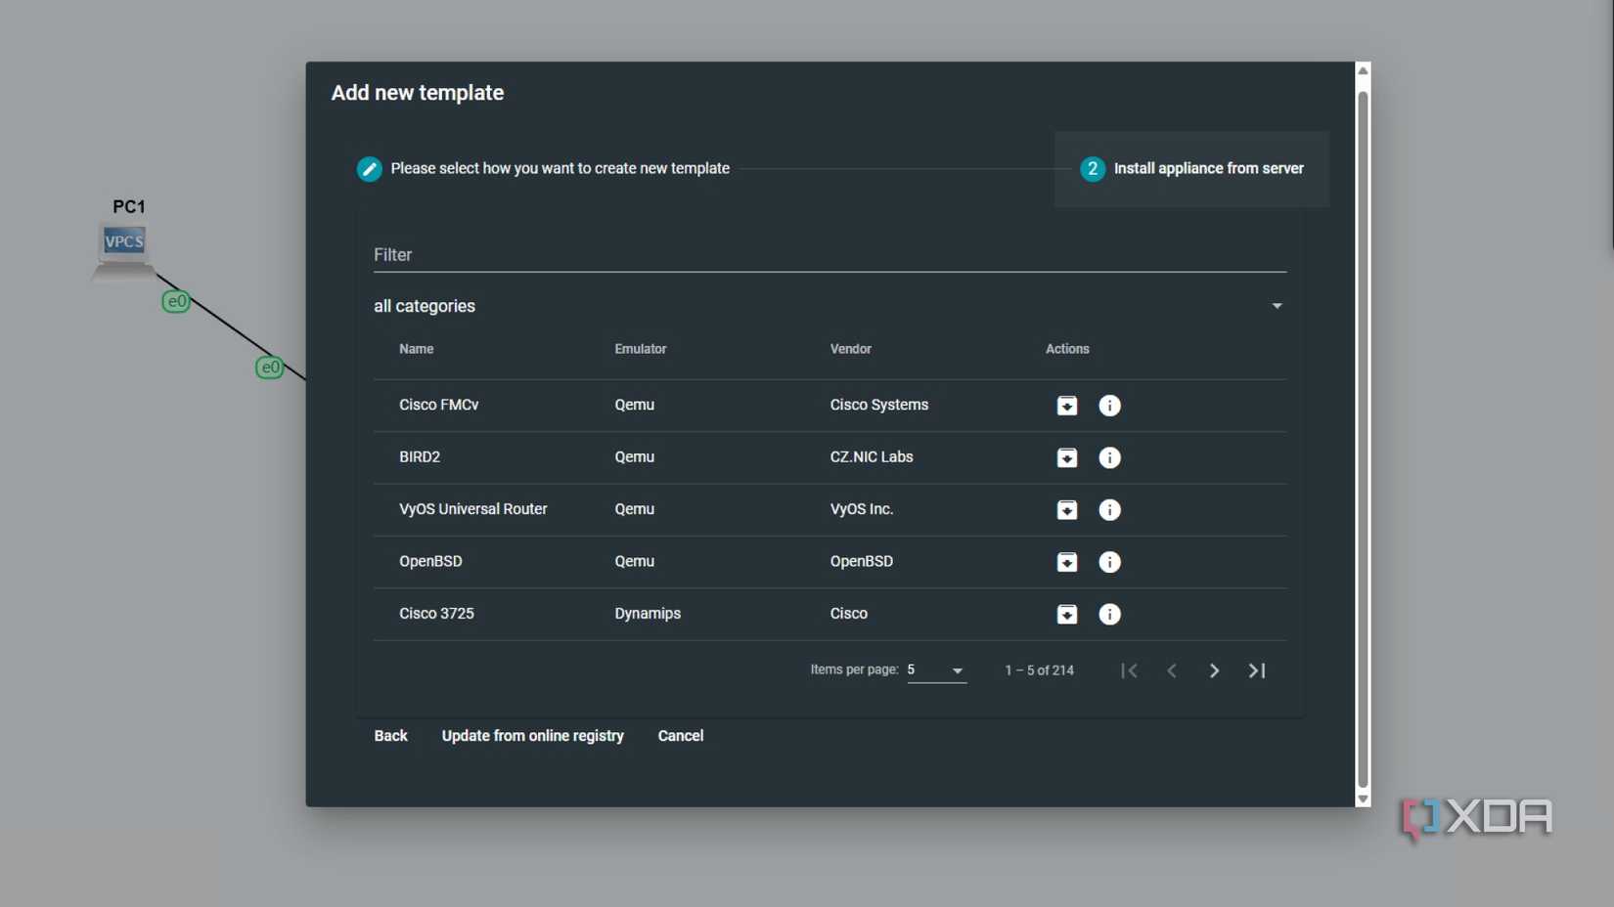Focus the Filter input field
The height and width of the screenshot is (907, 1614).
829,255
